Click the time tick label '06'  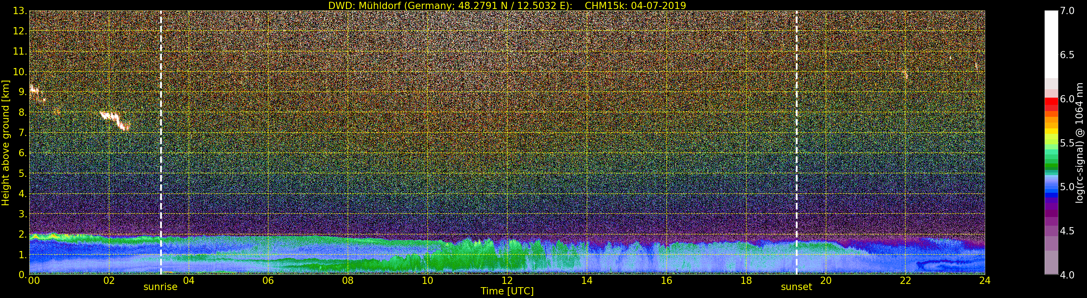click(x=268, y=281)
